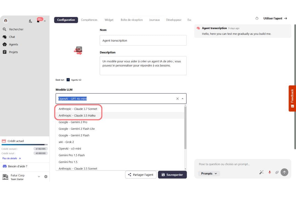Select Google - Gemini 2 Flash Lite
This screenshot has width=296, height=197.
point(120,129)
